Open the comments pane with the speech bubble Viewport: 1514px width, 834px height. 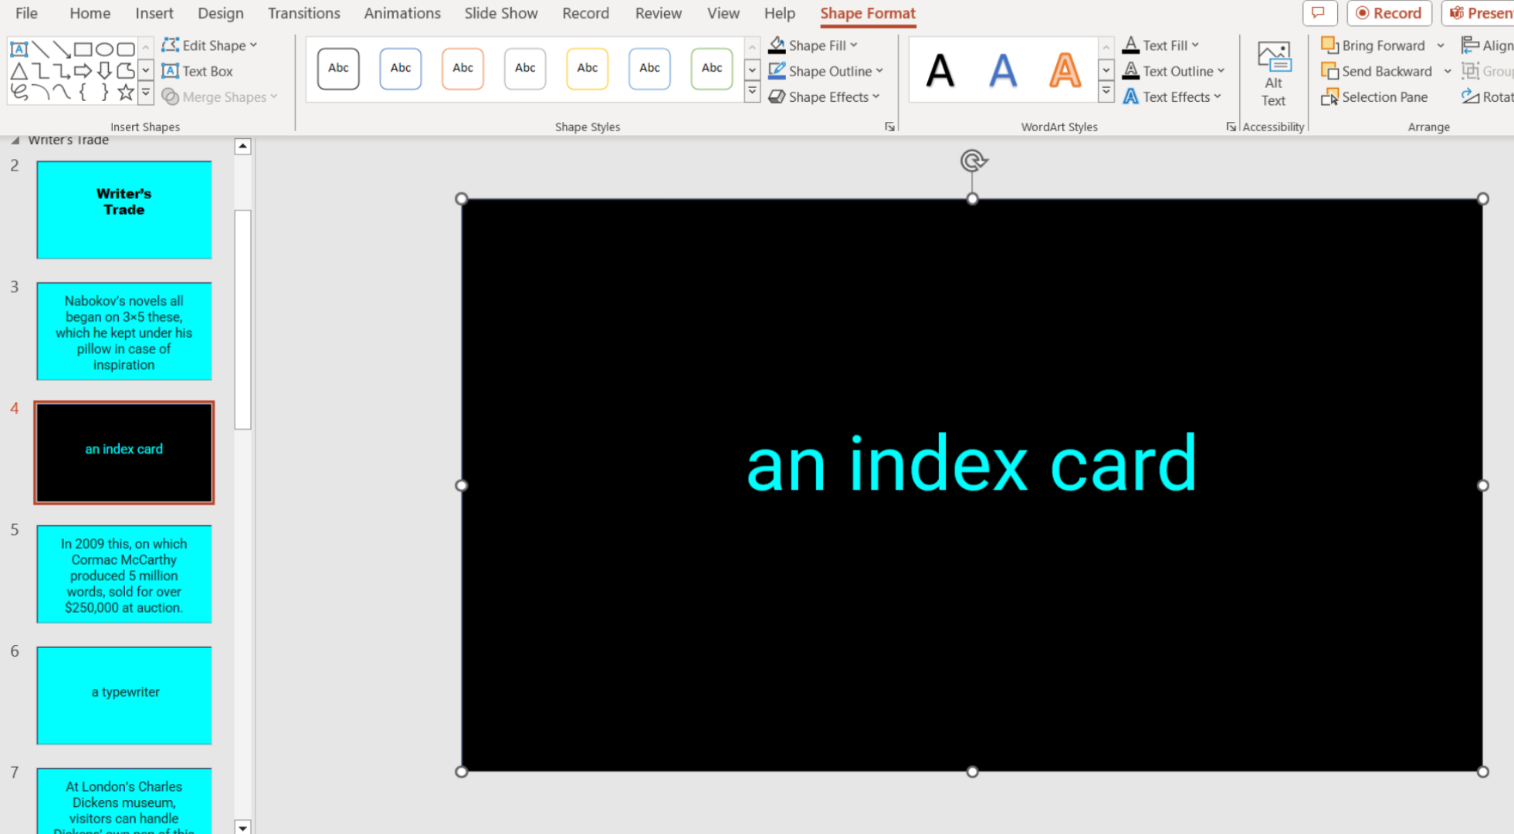pyautogui.click(x=1319, y=13)
